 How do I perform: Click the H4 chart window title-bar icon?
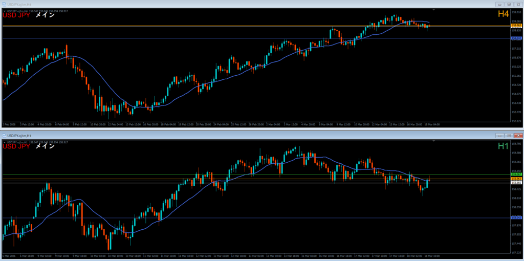pyautogui.click(x=4, y=4)
